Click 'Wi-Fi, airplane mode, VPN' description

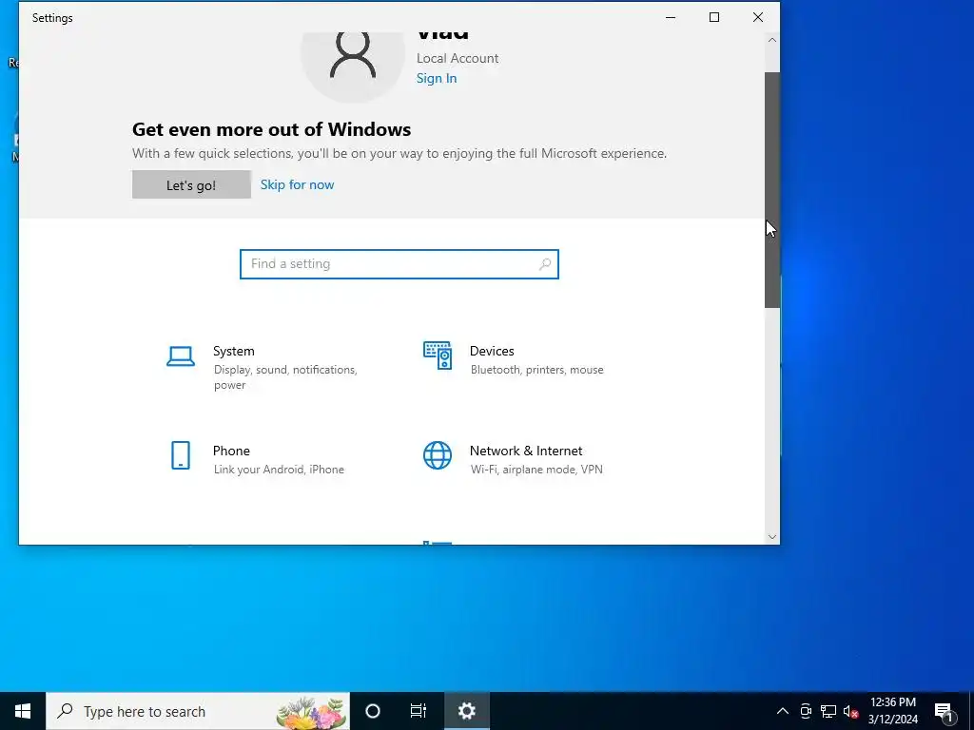click(536, 470)
